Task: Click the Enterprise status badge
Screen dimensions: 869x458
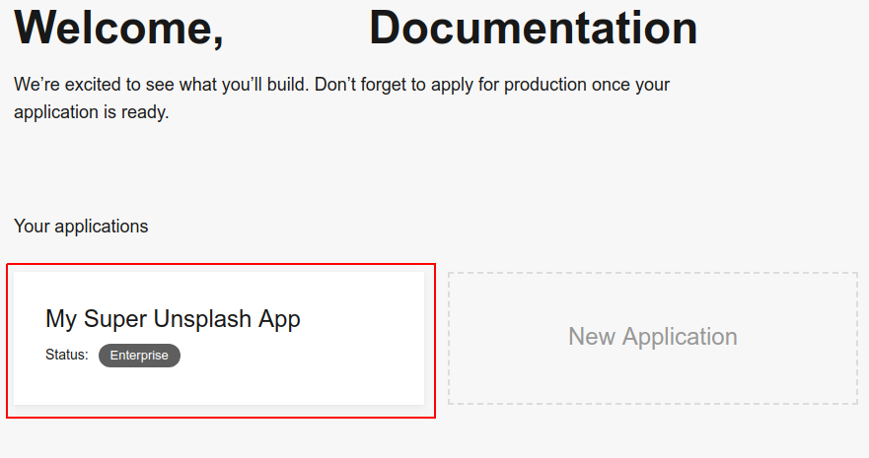Action: pos(139,356)
